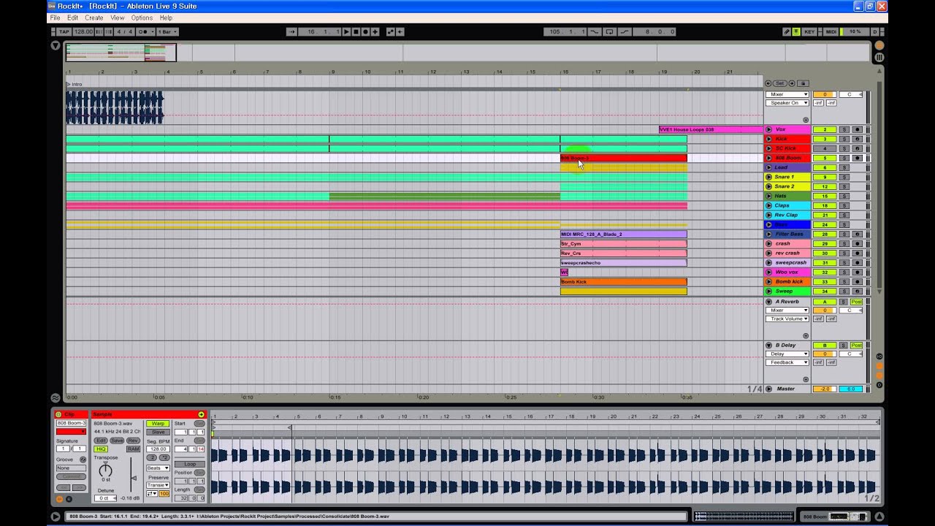Toggle Draw Mode pencil icon
935x526 pixels.
pyautogui.click(x=787, y=31)
